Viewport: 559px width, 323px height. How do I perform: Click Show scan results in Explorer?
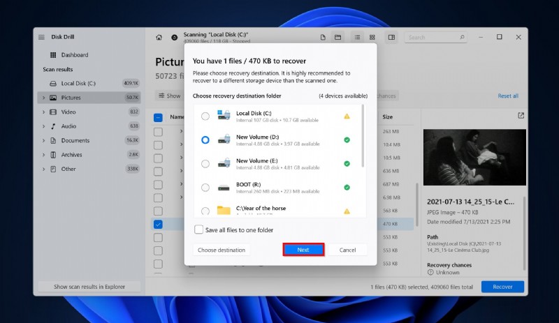(x=89, y=287)
